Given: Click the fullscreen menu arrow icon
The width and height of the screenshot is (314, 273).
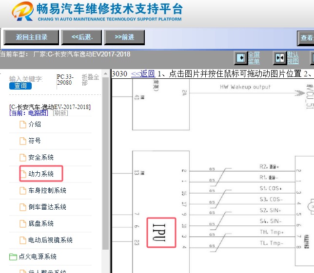Looking at the screenshot, I should click(240, 58).
